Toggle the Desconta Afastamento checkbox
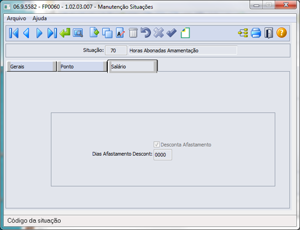 (156, 144)
